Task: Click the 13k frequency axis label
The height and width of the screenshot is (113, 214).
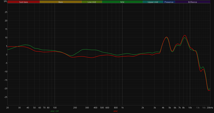Action: click(198, 108)
